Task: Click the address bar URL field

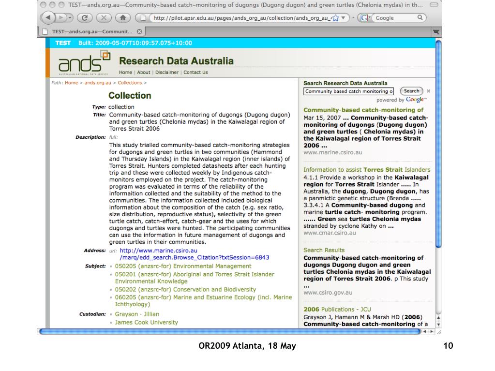Action: [x=241, y=18]
